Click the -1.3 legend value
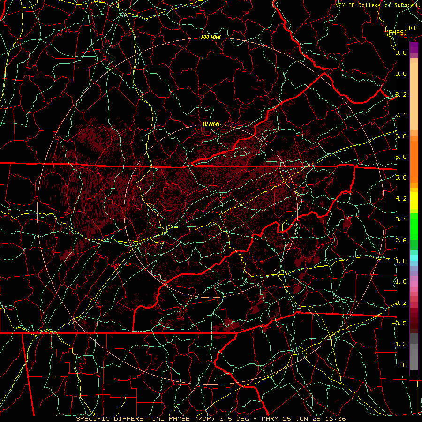422x422 pixels. (399, 344)
